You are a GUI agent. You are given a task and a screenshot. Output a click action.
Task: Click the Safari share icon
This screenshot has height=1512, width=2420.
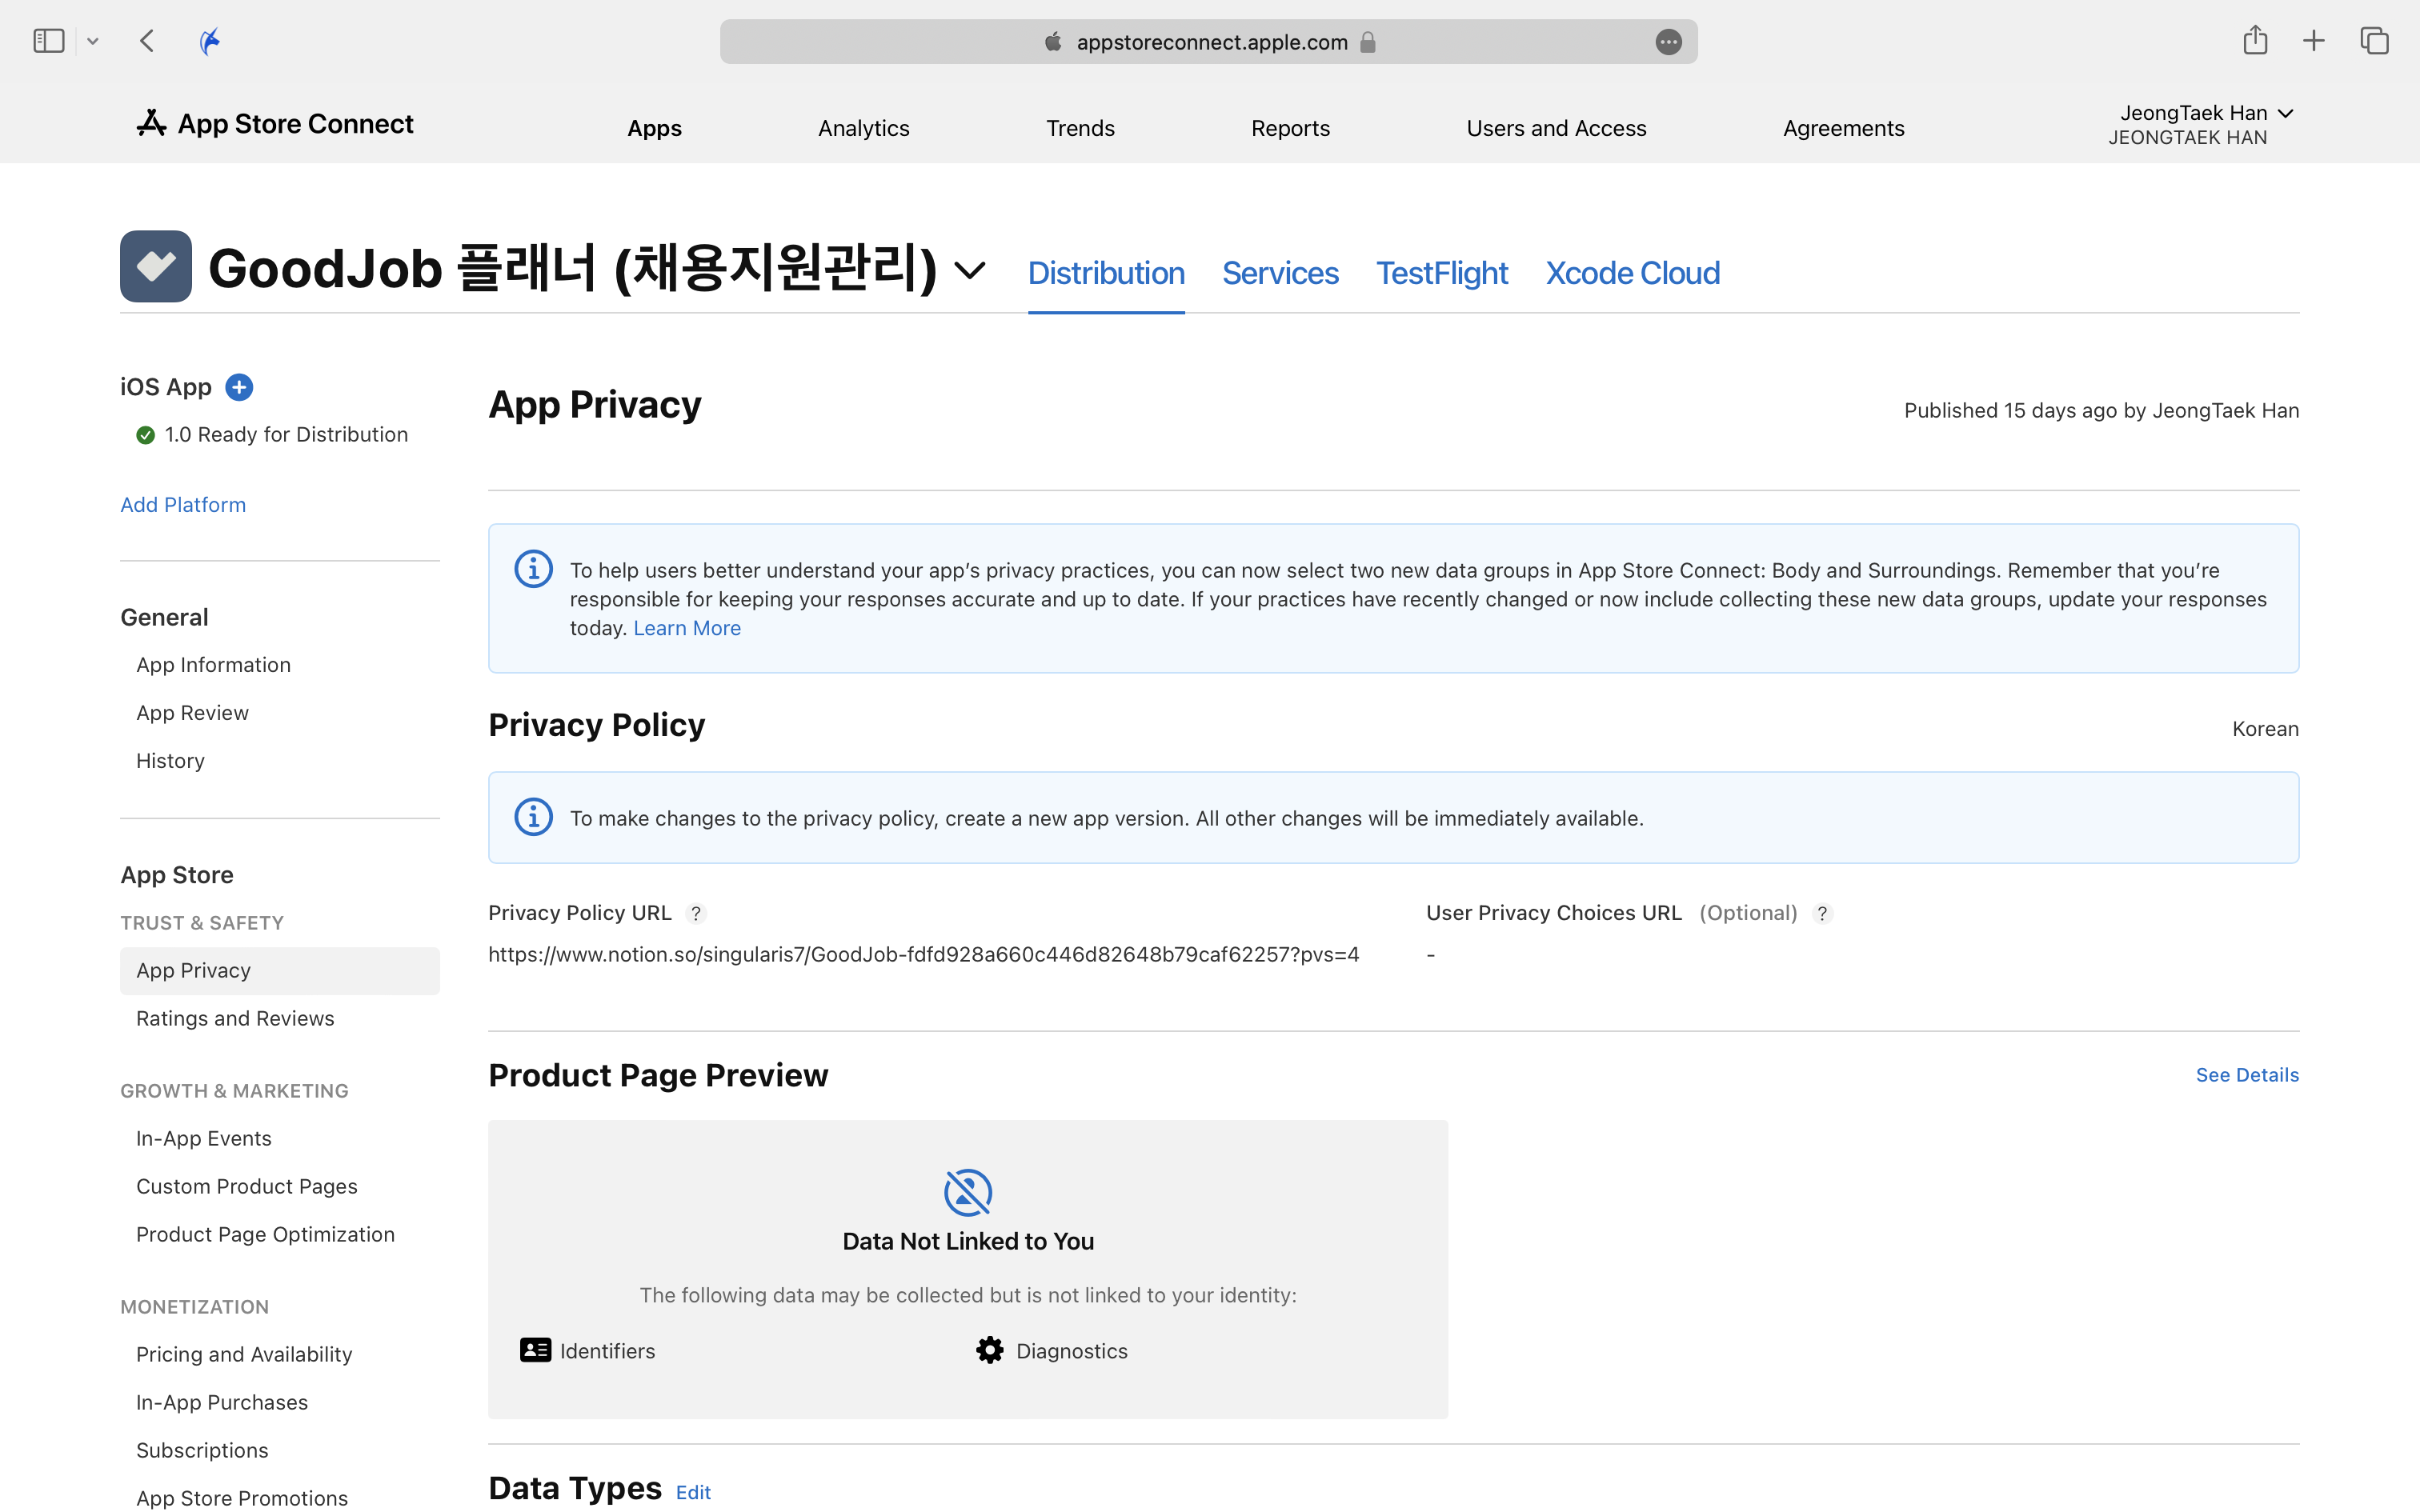pos(2254,41)
